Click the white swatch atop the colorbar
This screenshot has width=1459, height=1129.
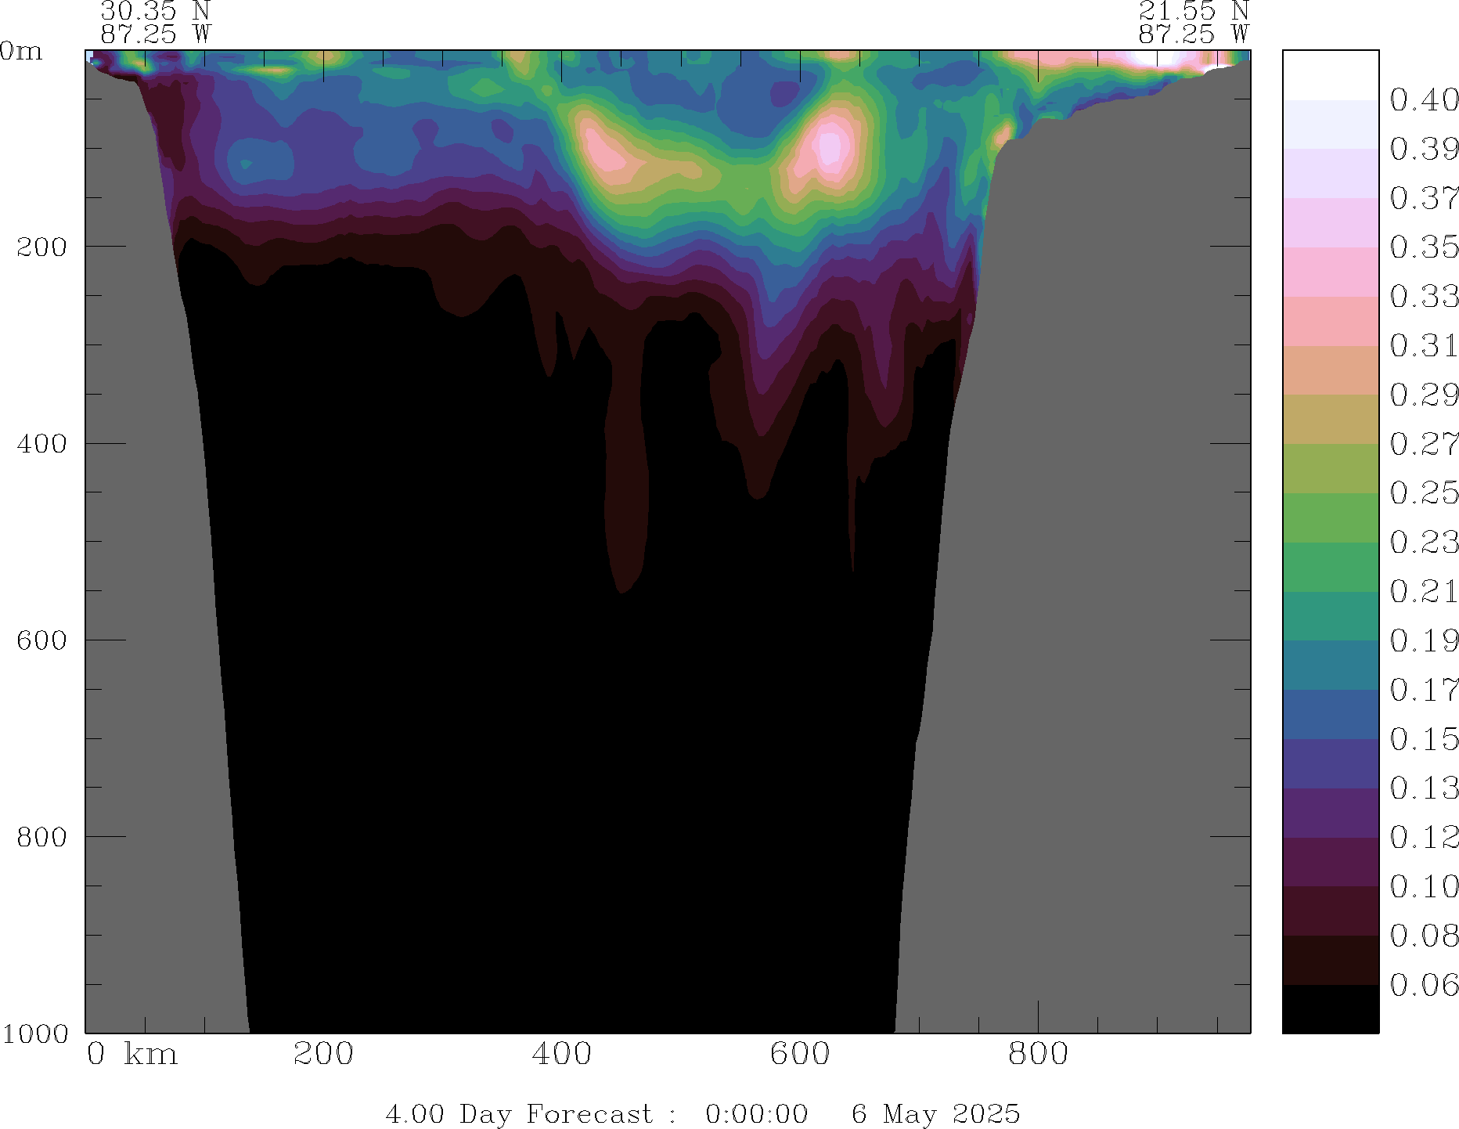click(1330, 75)
